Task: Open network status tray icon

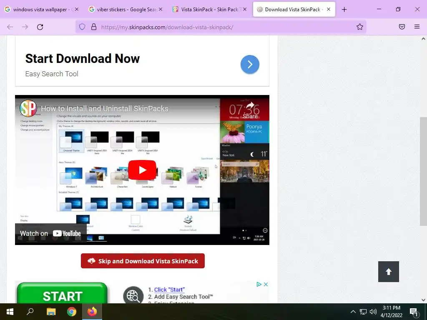Action: pos(363,312)
